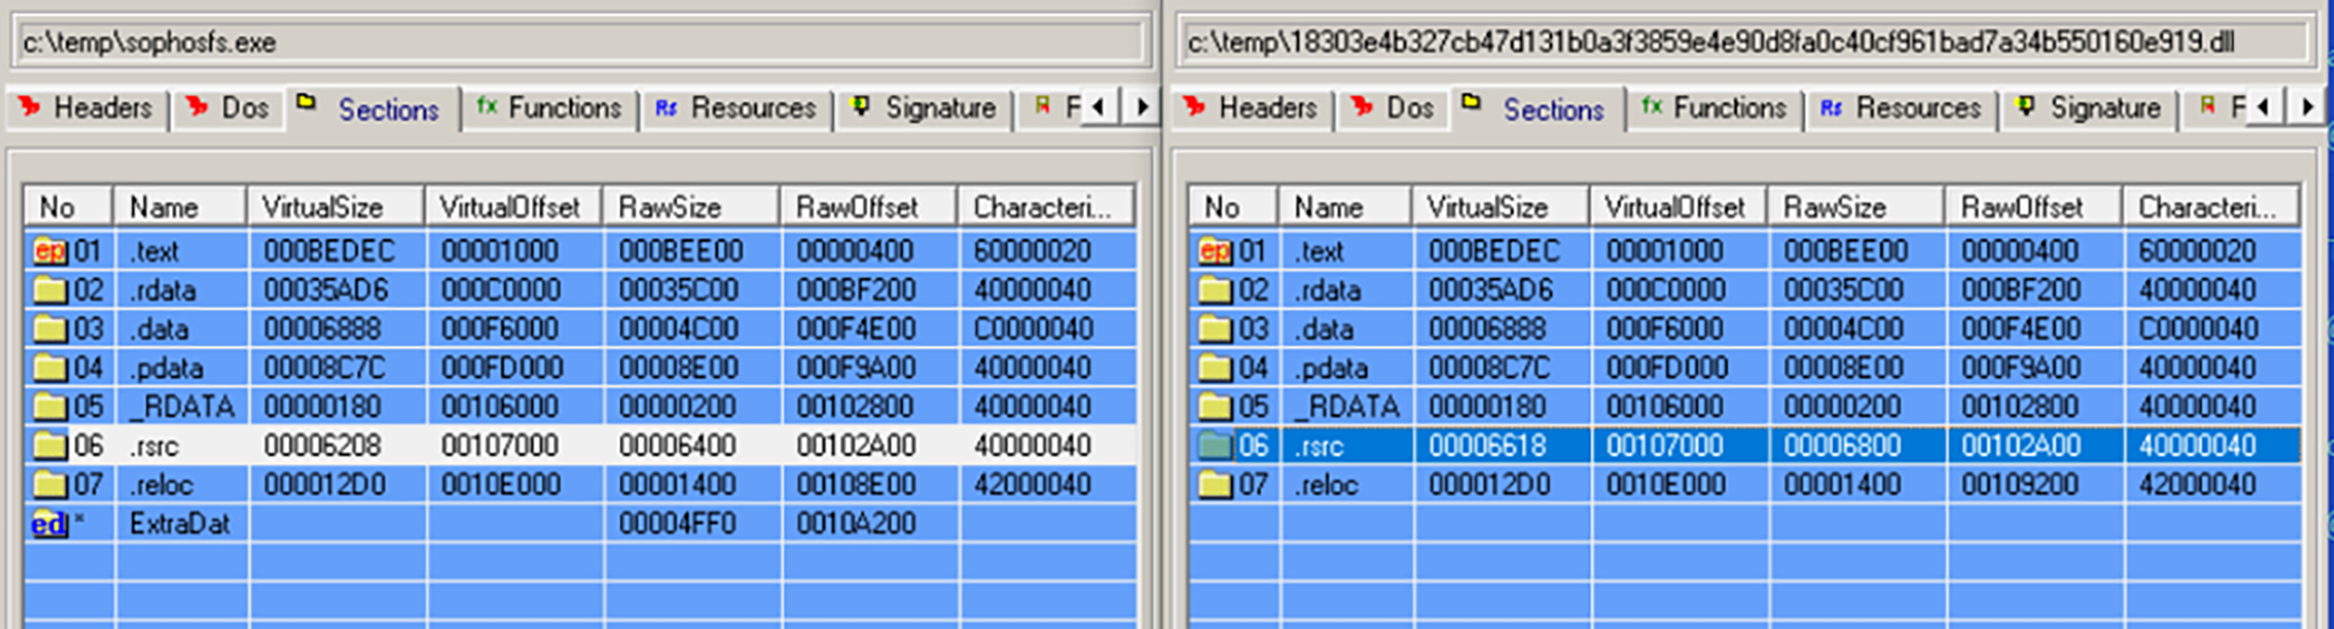
Task: Sort by VirtualSize column in dll pane
Action: 1501,207
